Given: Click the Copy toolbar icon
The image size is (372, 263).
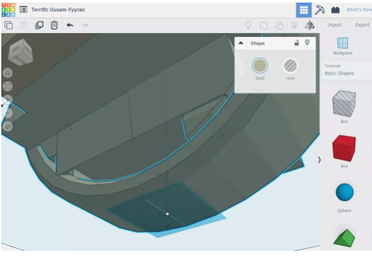Looking at the screenshot, I should 9,25.
